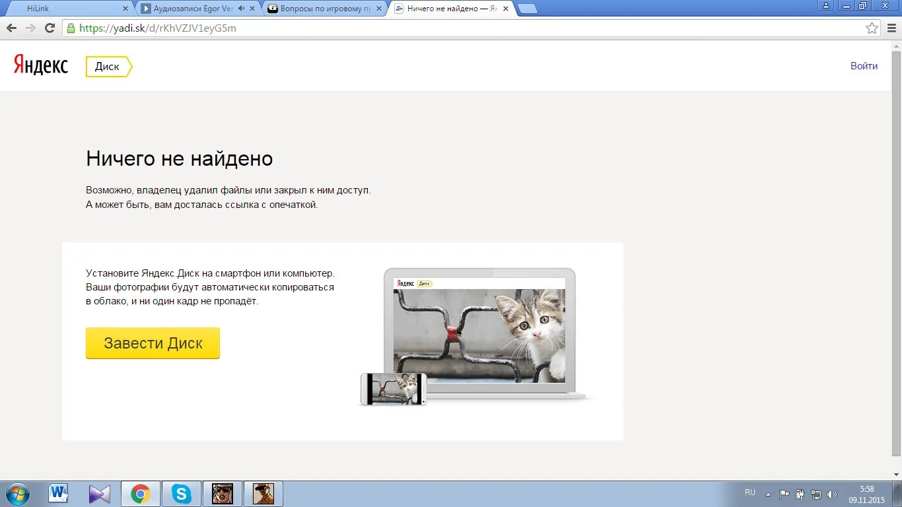
Task: Click the Yandex logo
Action: pos(41,65)
